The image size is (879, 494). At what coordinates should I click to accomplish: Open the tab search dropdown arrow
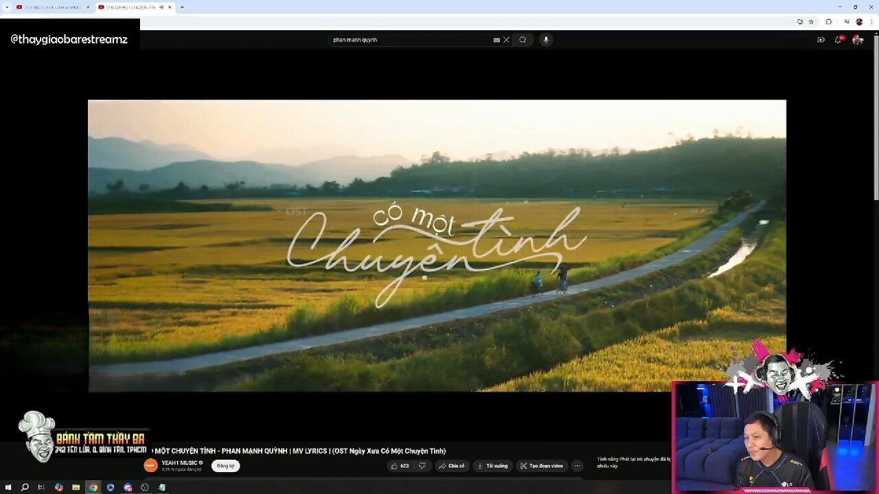(x=6, y=7)
